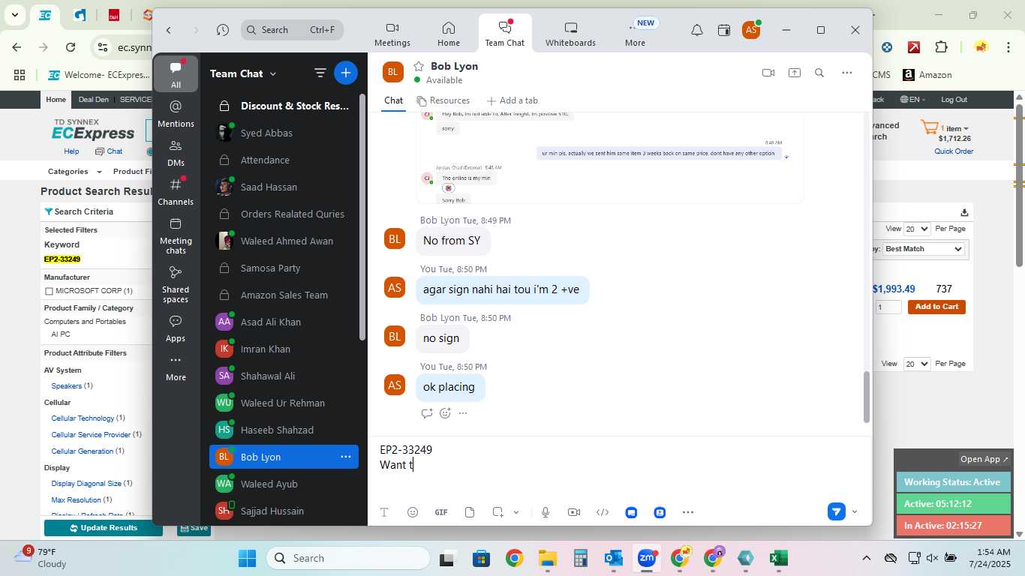Open Excel from Windows taskbar
The image size is (1025, 576).
tap(778, 558)
